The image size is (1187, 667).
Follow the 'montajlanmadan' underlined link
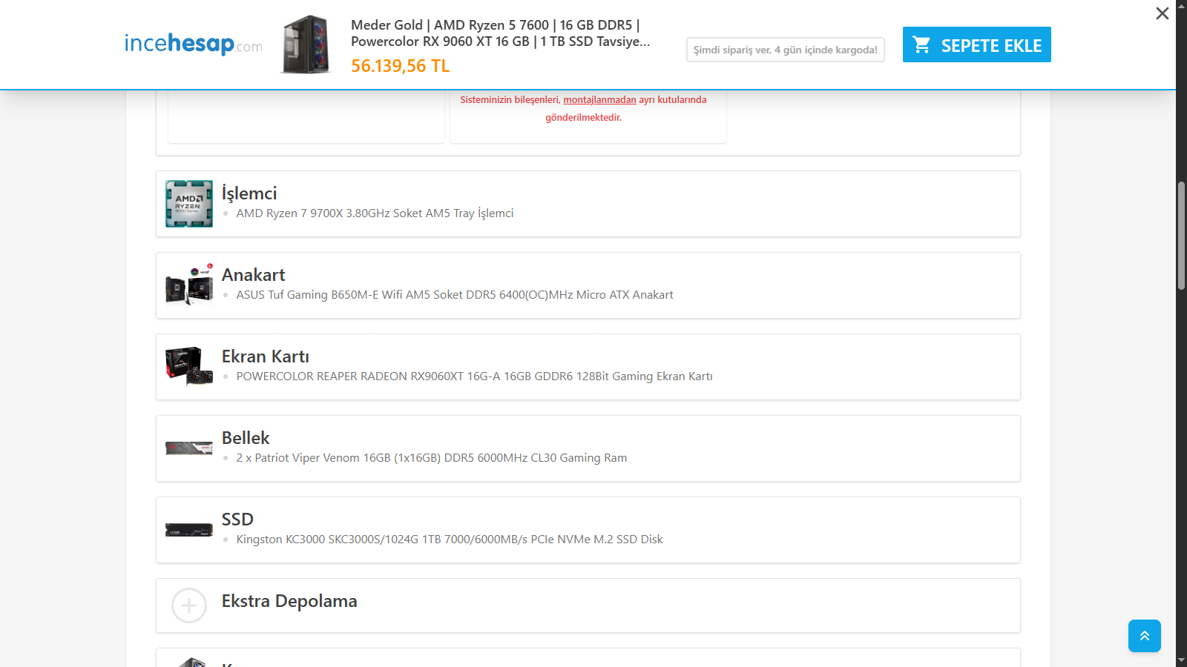[599, 100]
